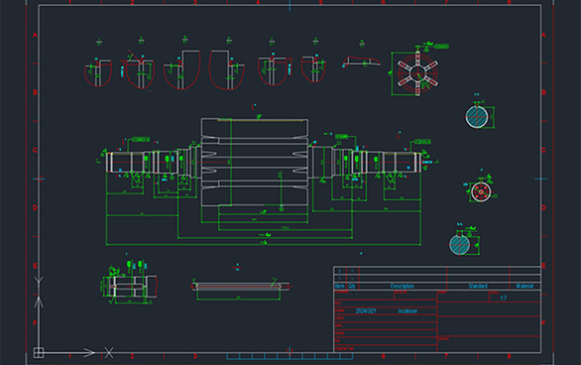Click the Material column header
The image size is (581, 365).
pos(524,286)
